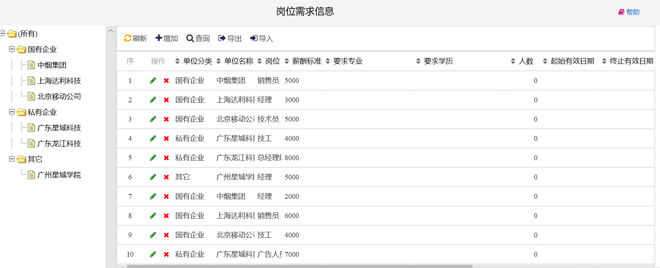Sort by 薪酬标准 column arrows
The image size is (660, 268).
point(287,61)
